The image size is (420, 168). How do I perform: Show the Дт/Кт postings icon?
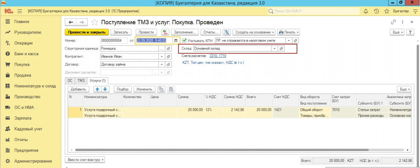click(165, 32)
